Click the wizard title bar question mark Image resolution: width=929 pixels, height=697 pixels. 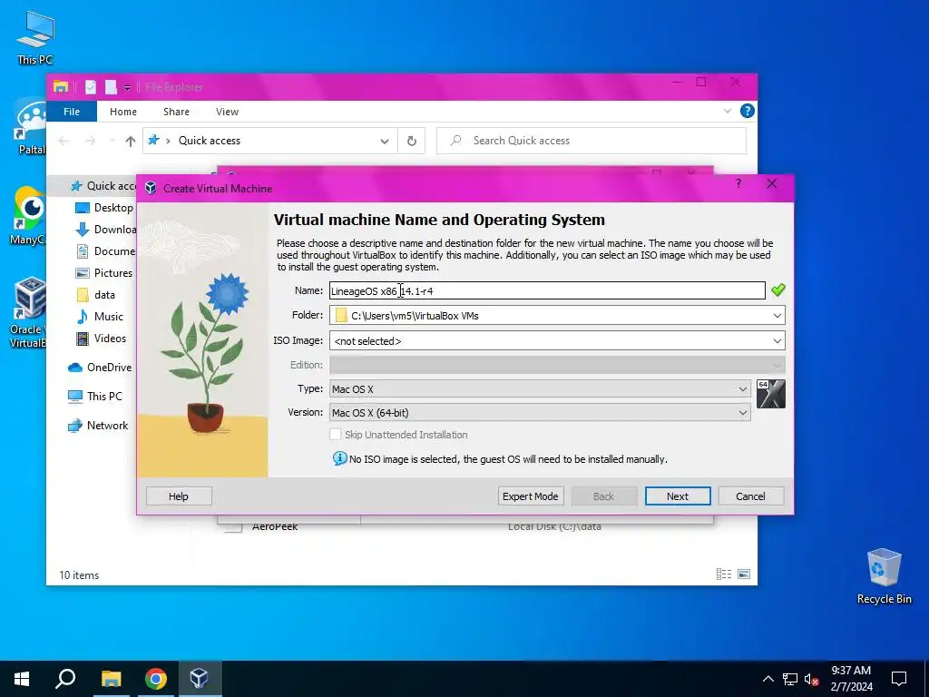pyautogui.click(x=738, y=183)
